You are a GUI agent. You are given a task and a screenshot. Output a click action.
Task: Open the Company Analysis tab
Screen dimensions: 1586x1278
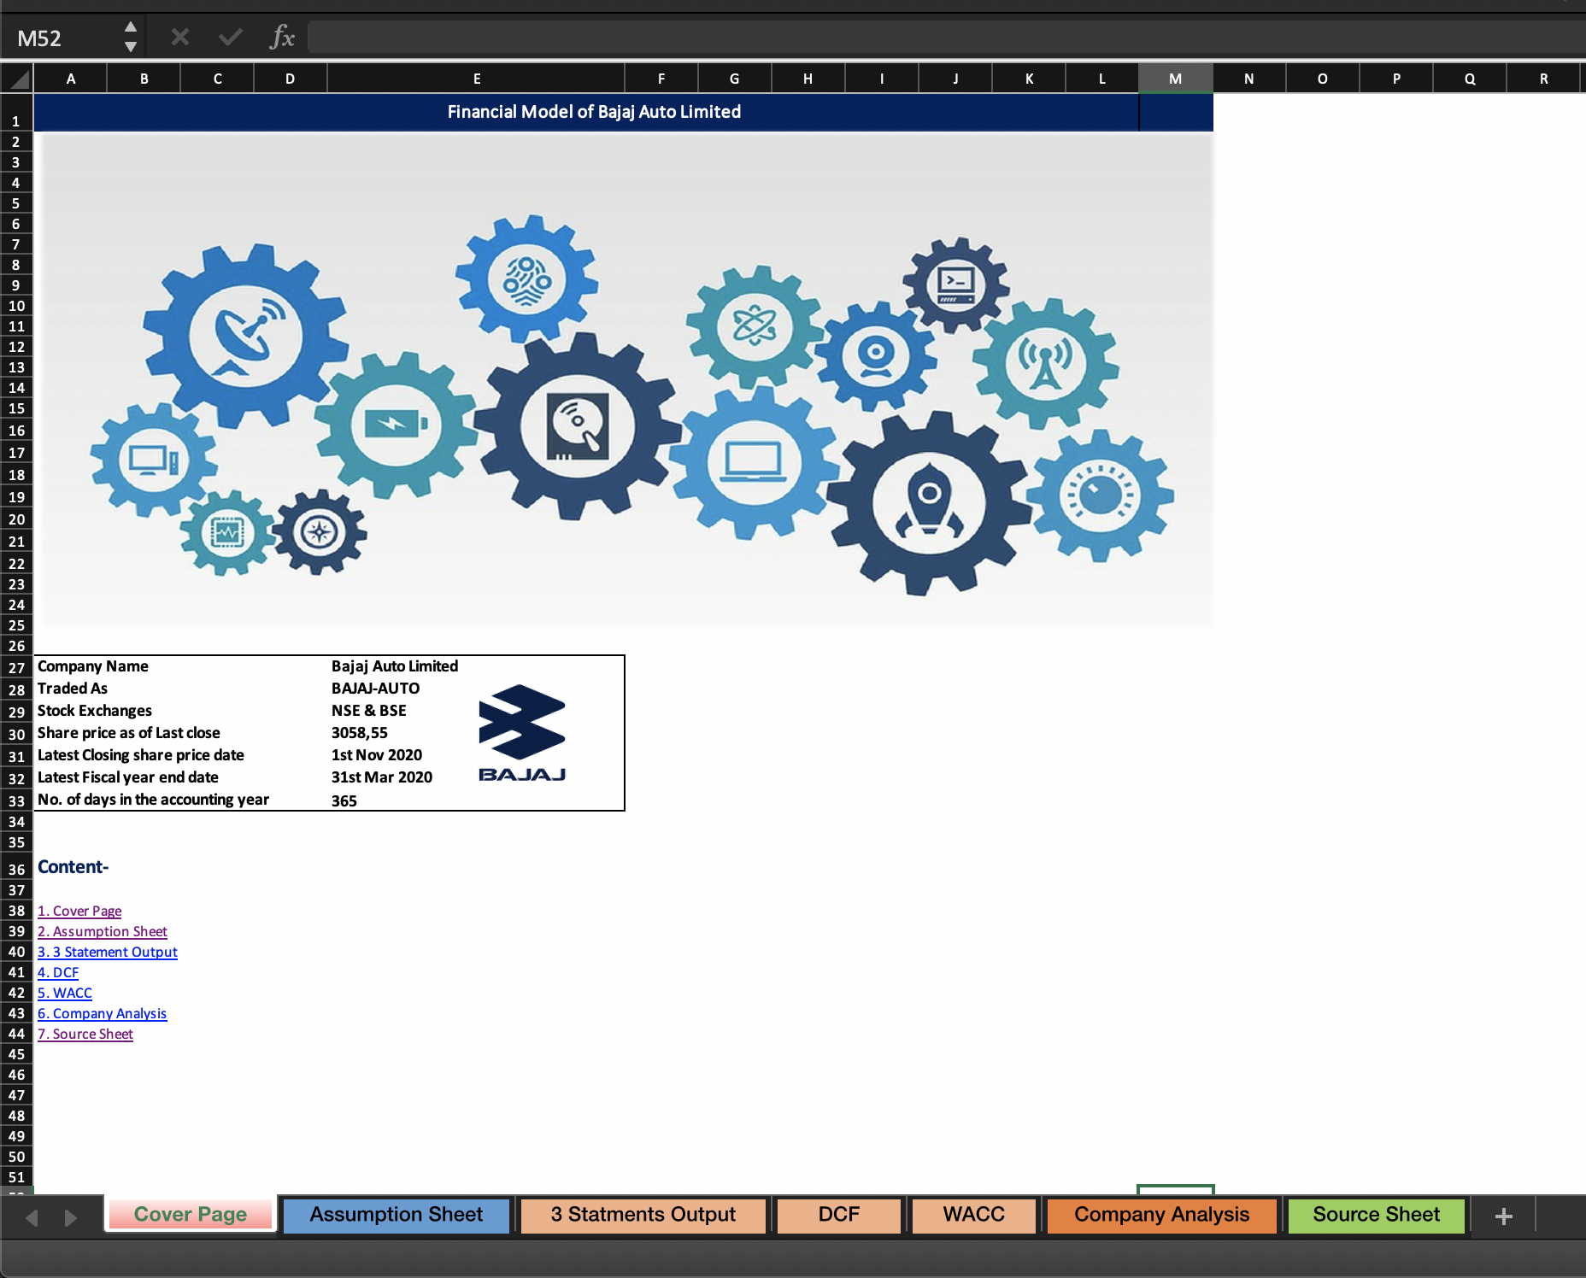(x=1161, y=1214)
